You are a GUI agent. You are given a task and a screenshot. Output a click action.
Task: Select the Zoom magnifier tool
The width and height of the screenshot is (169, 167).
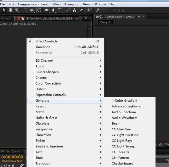[17, 10]
